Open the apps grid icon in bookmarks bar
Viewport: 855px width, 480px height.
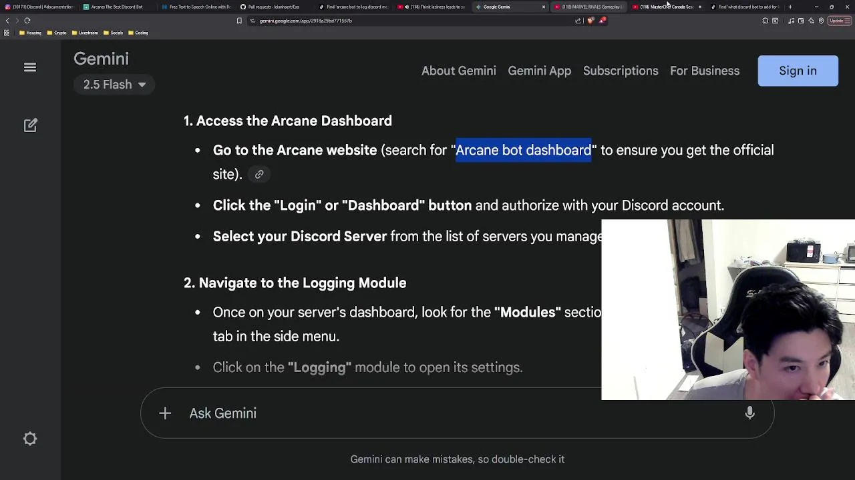7,33
